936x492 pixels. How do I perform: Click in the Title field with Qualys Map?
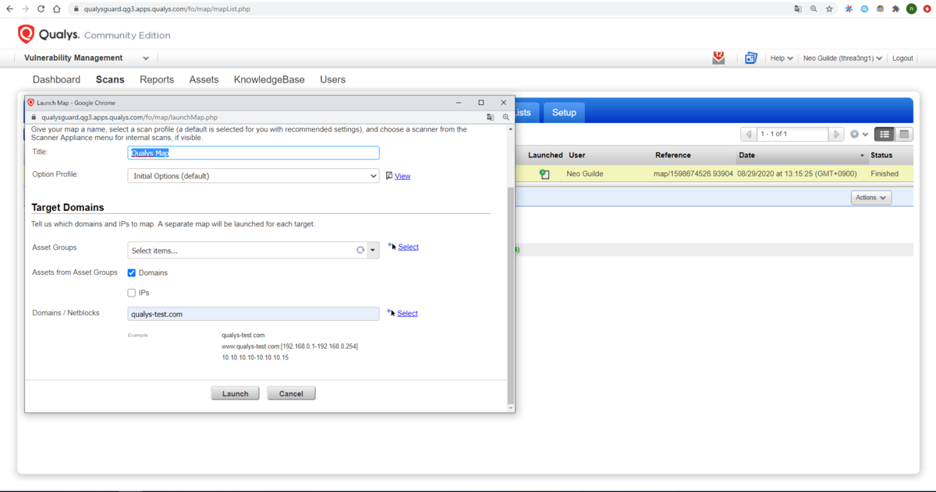[x=253, y=153]
